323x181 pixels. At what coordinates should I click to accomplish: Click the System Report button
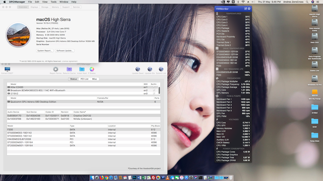[x=45, y=51]
